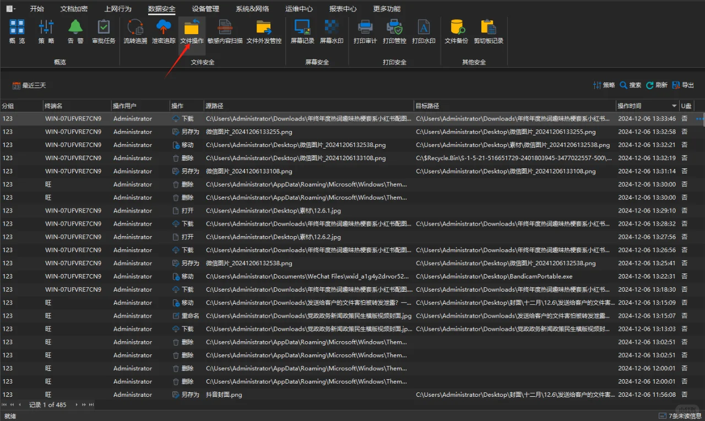Viewport: 705px width, 421px height.
Task: Open the 更多功能 tab
Action: (x=387, y=9)
